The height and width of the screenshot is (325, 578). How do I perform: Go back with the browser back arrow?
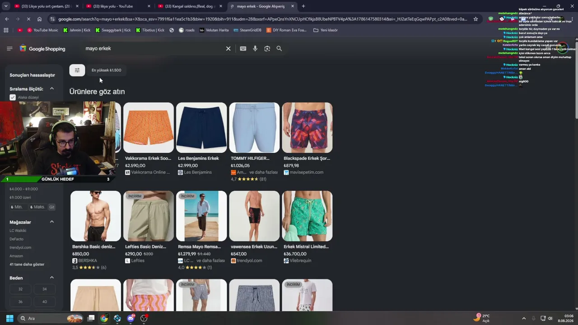pyautogui.click(x=7, y=19)
